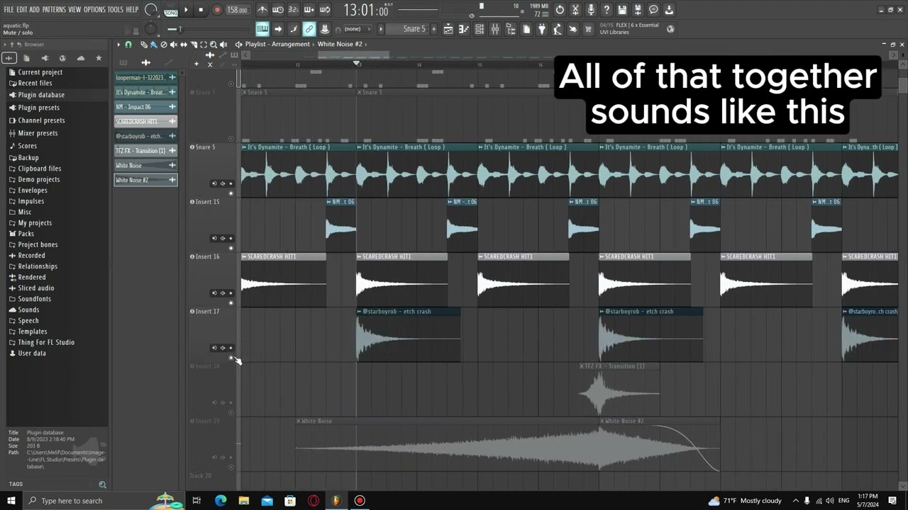This screenshot has height=510, width=908.
Task: Open the Playlist window icon
Action: [448, 29]
